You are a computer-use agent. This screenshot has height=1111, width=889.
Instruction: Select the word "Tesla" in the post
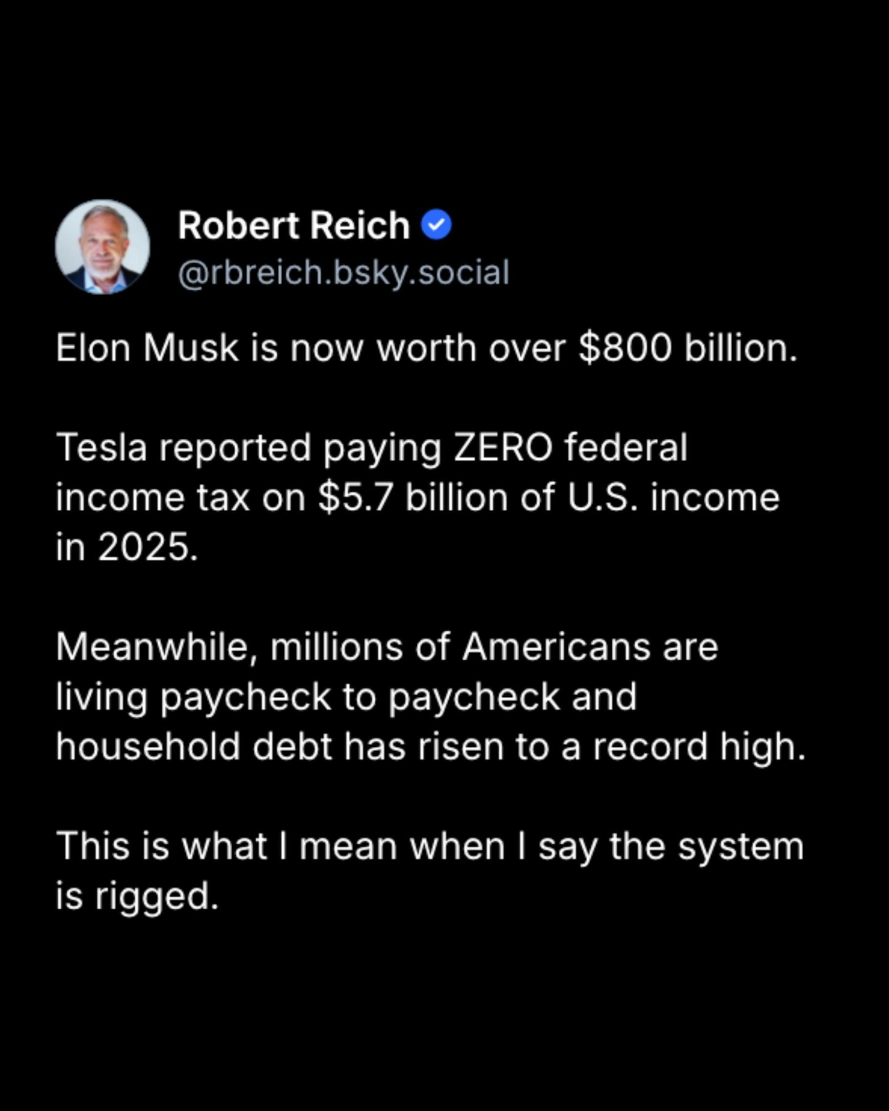pos(102,447)
